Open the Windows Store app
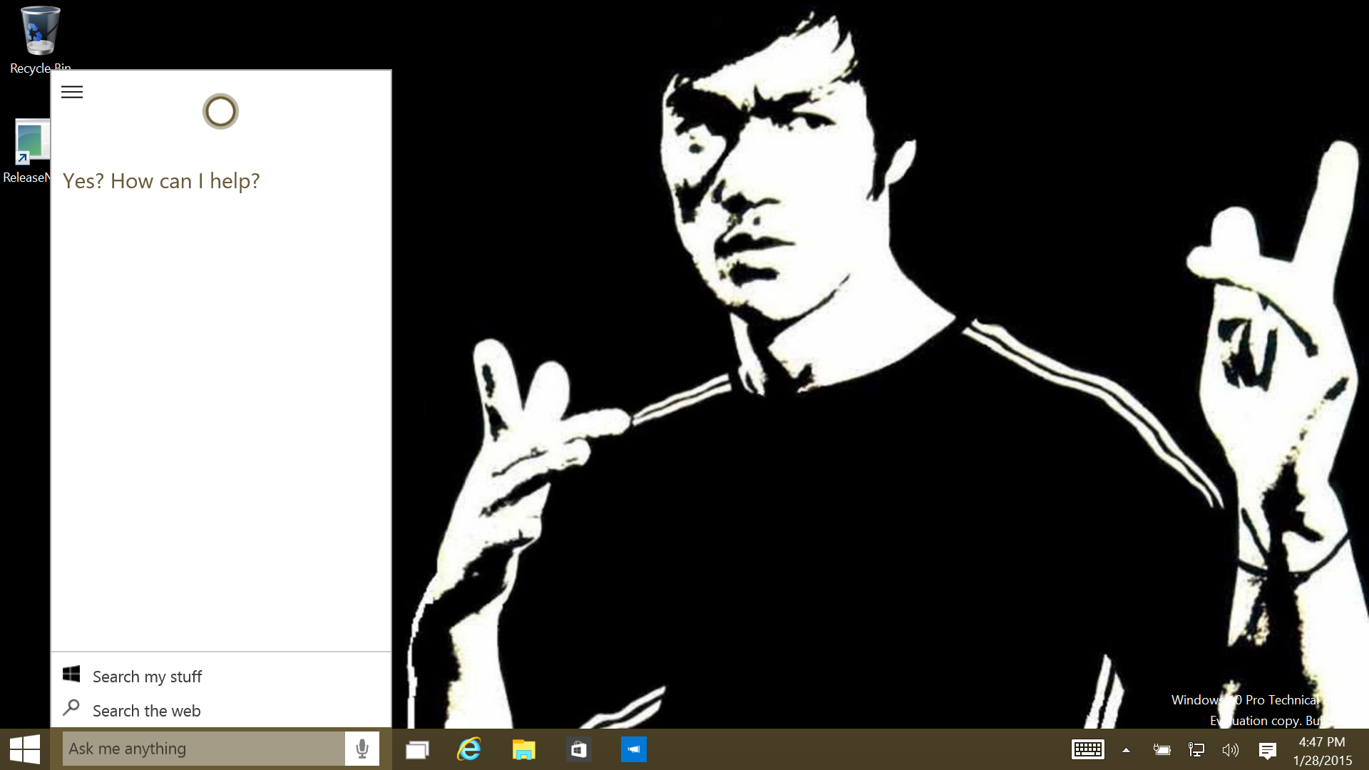The height and width of the screenshot is (770, 1369). (x=578, y=749)
